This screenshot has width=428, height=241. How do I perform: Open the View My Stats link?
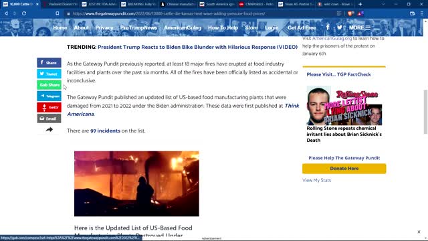point(316,180)
